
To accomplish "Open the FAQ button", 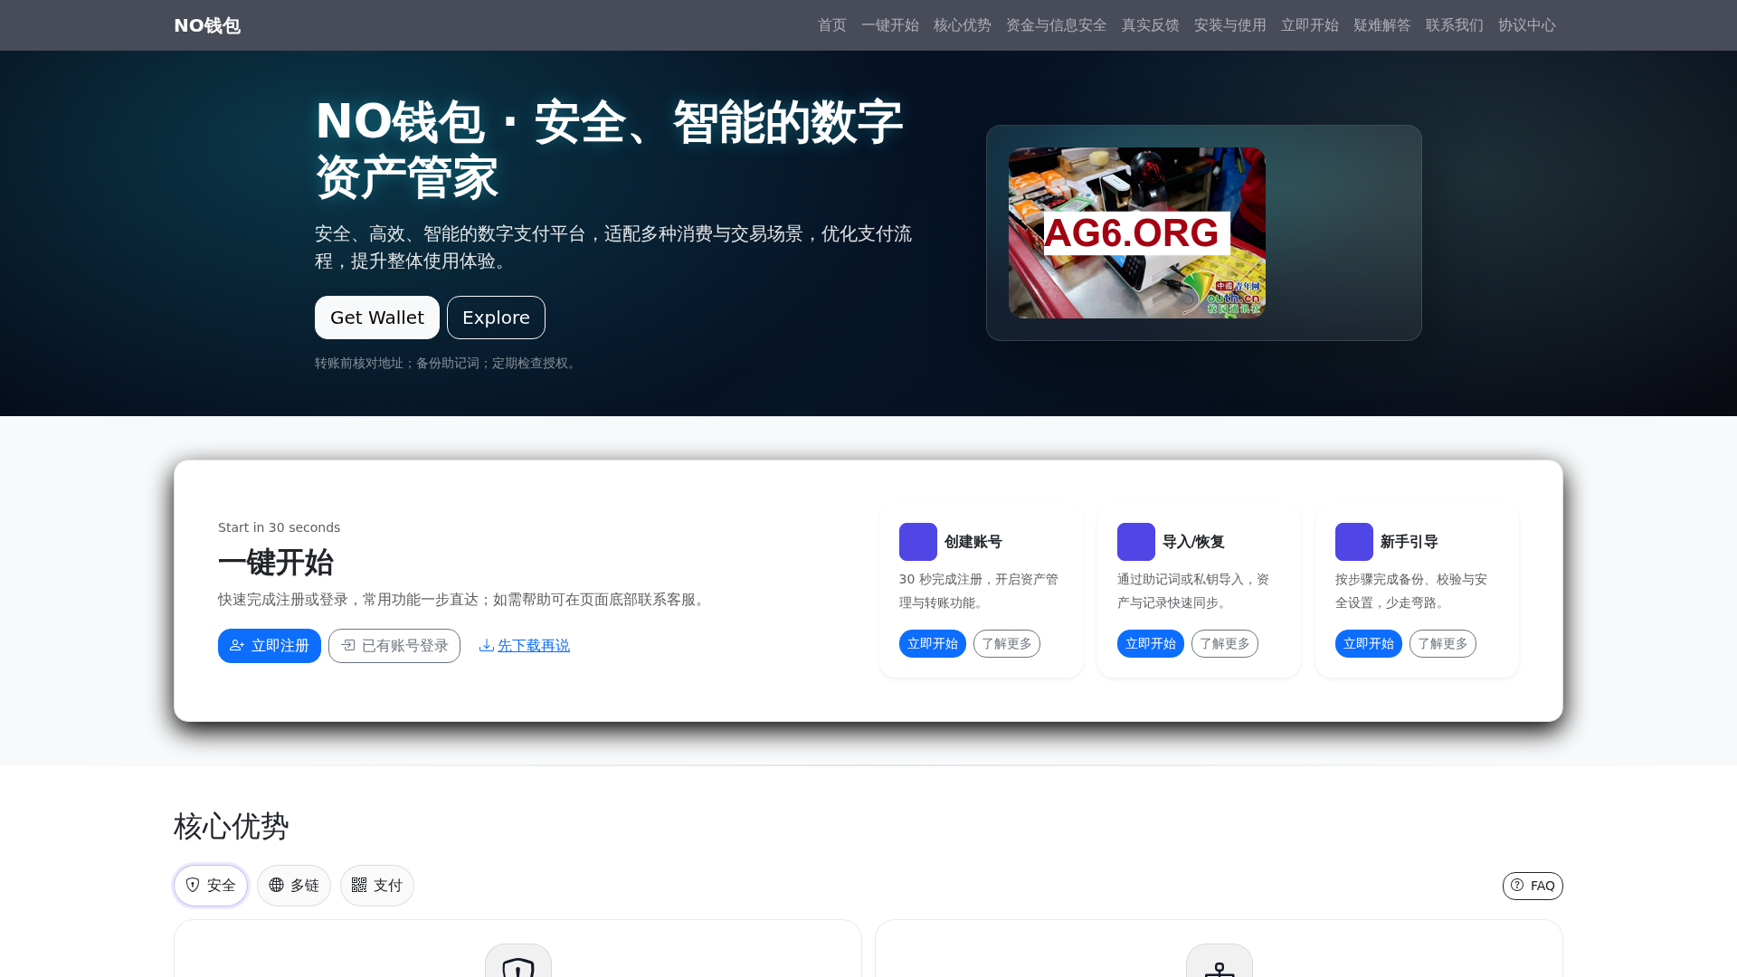I will 1533,886.
